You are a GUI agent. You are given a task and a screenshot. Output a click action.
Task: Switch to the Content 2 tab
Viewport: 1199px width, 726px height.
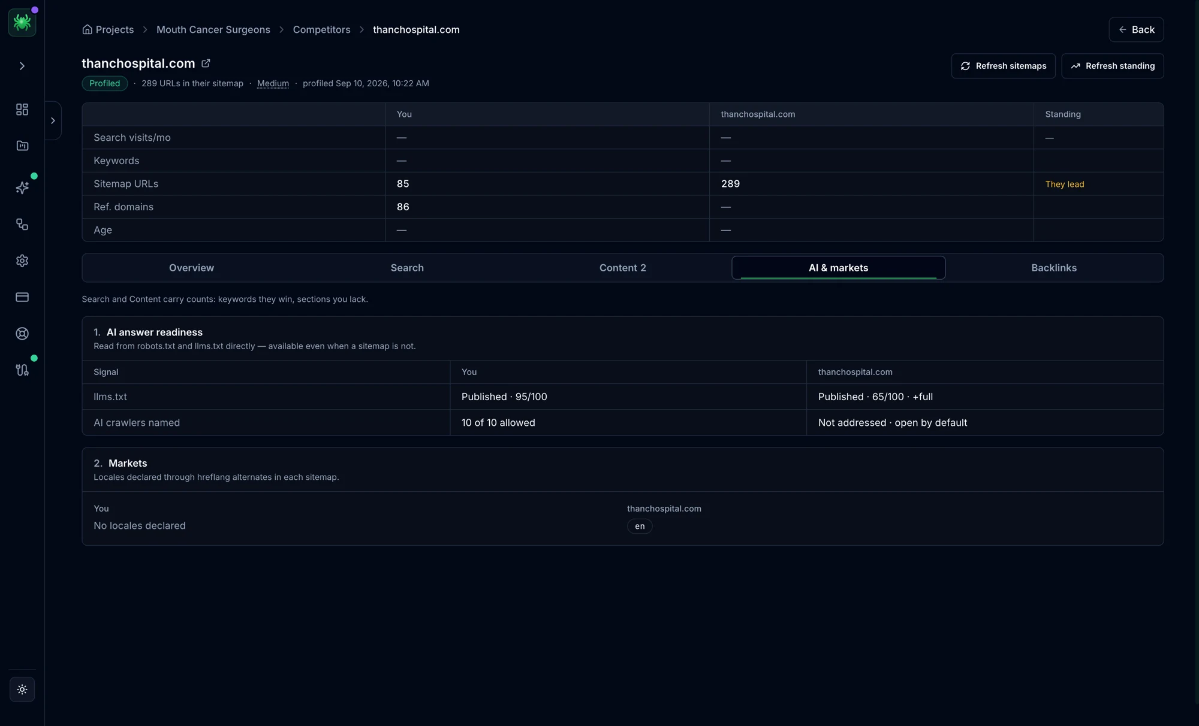click(623, 268)
